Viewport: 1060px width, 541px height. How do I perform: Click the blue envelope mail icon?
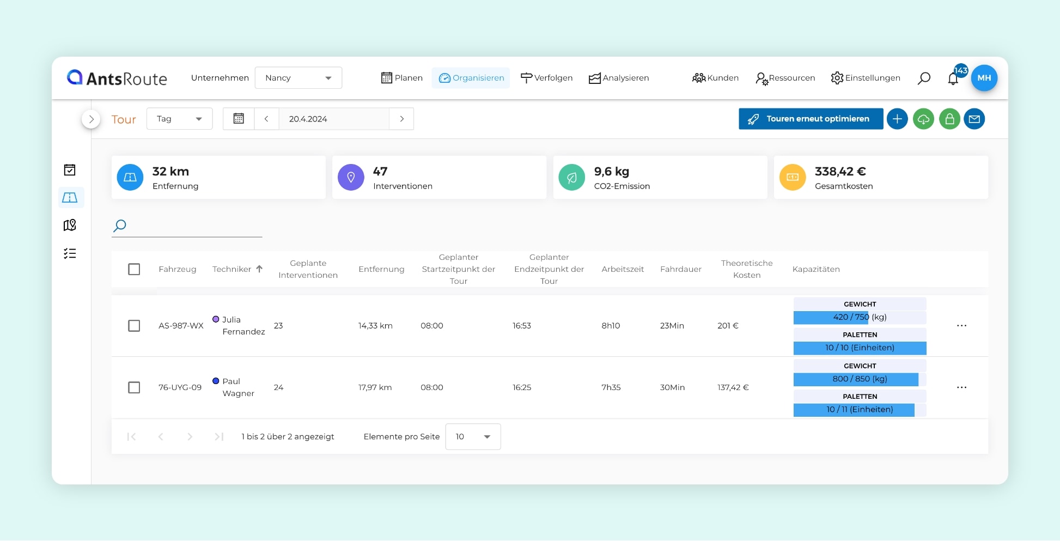click(x=974, y=119)
